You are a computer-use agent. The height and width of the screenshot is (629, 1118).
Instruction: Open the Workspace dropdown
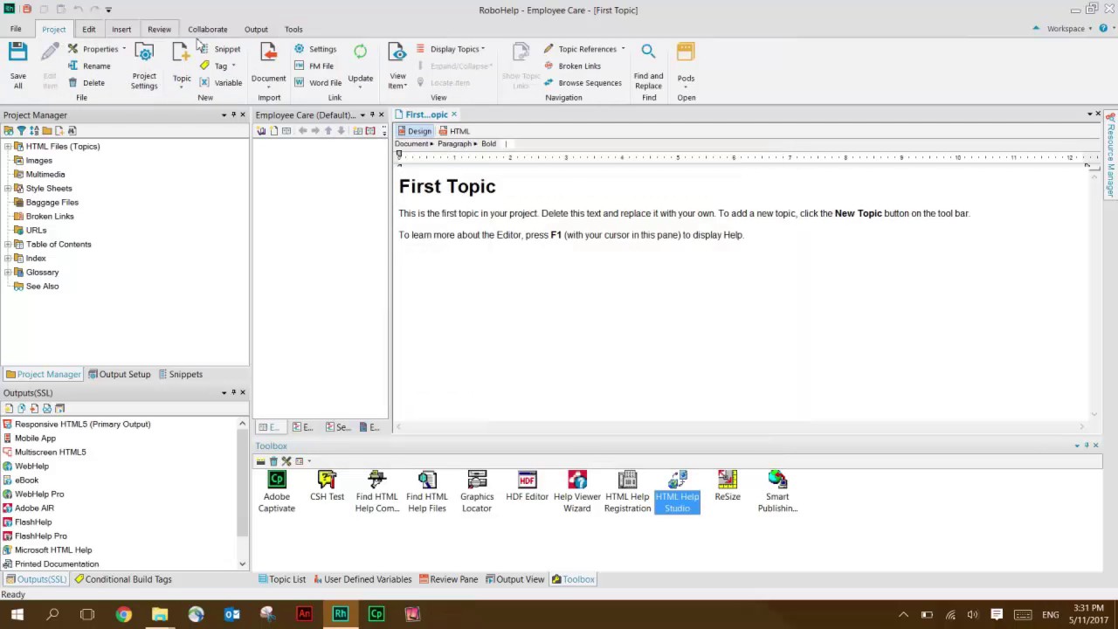tap(1070, 29)
